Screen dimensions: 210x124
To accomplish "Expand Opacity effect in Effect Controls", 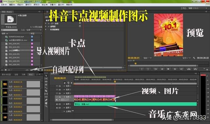I will [x=46, y=27].
